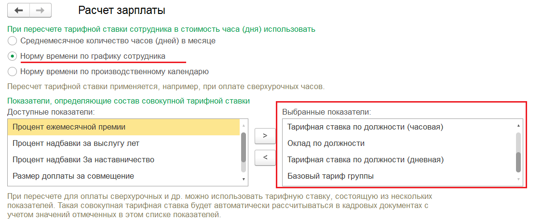Select Среднемесячное количество часов radio option
The width and height of the screenshot is (543, 222).
[13, 41]
